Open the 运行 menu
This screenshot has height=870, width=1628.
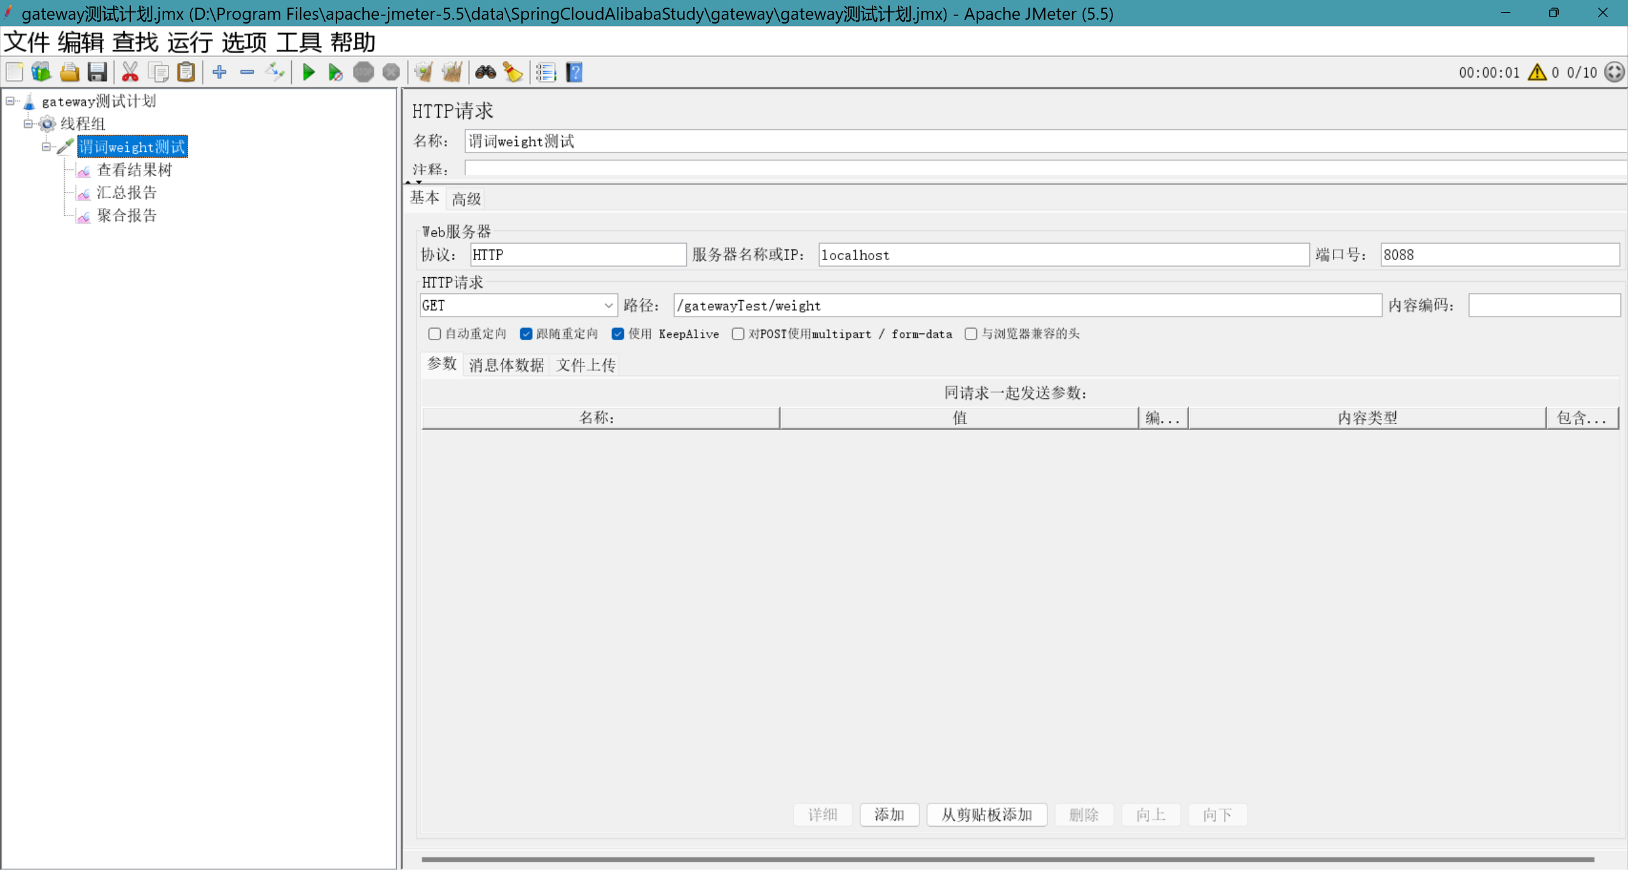coord(190,42)
